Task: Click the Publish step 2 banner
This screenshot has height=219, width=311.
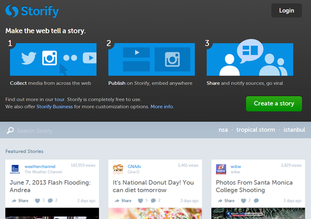Action: (x=151, y=59)
